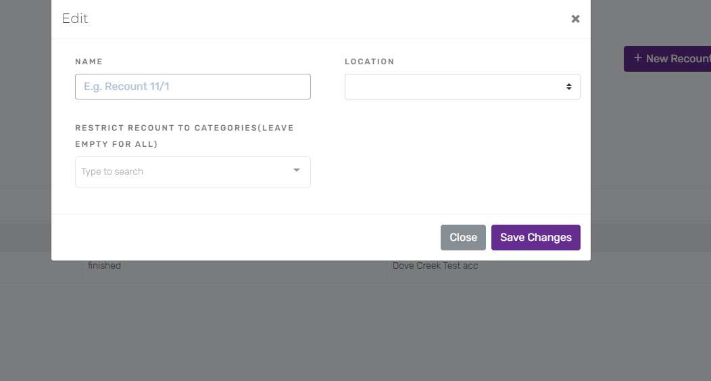Click the gray Close button
Screen dimensions: 711x381
click(463, 238)
